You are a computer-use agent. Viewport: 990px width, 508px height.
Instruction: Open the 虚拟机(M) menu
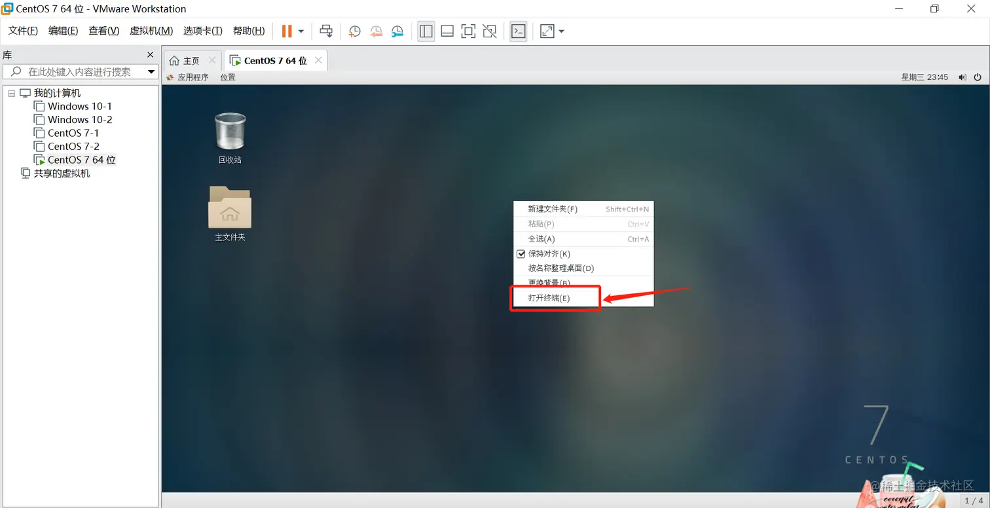pos(151,31)
